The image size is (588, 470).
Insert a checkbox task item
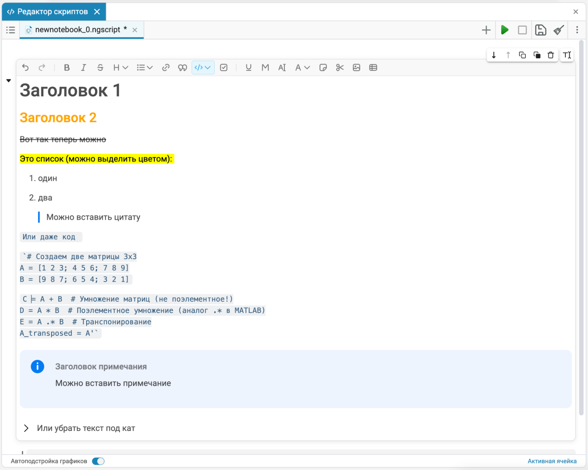(x=224, y=68)
